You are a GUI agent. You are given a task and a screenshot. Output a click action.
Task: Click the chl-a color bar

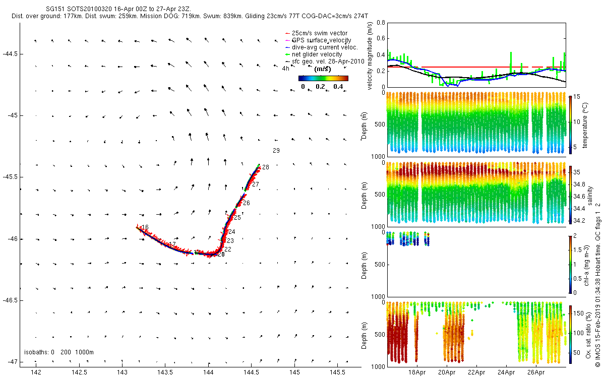(570, 264)
